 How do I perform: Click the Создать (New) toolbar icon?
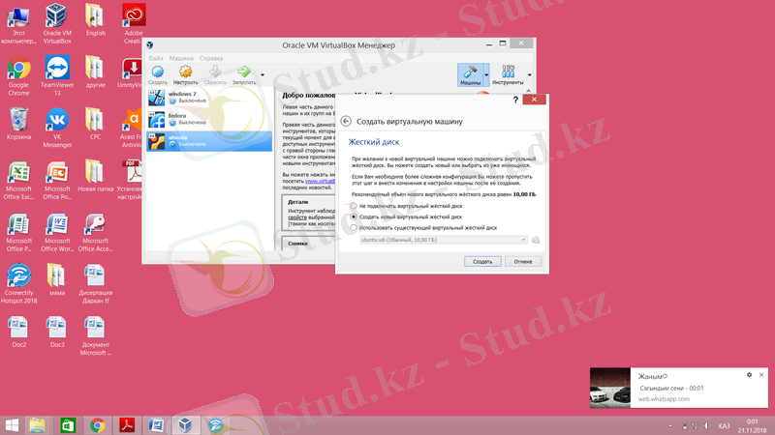[157, 75]
